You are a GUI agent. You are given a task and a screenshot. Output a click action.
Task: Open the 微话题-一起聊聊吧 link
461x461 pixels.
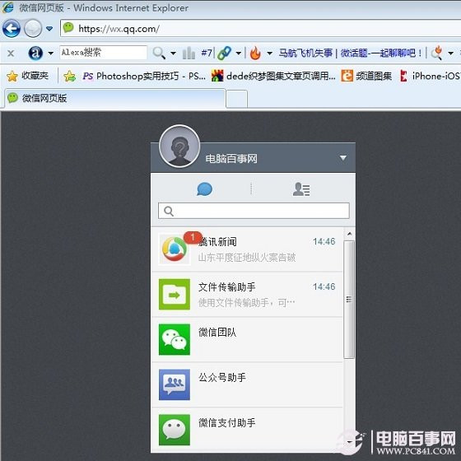381,53
